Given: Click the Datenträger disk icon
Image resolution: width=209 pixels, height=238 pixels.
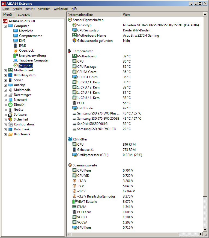Looking at the screenshot, I should click(10, 95).
